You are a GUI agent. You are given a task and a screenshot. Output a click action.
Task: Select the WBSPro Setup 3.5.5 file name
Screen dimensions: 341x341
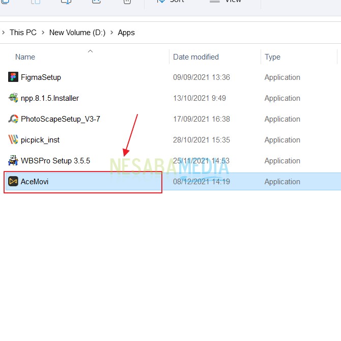55,161
